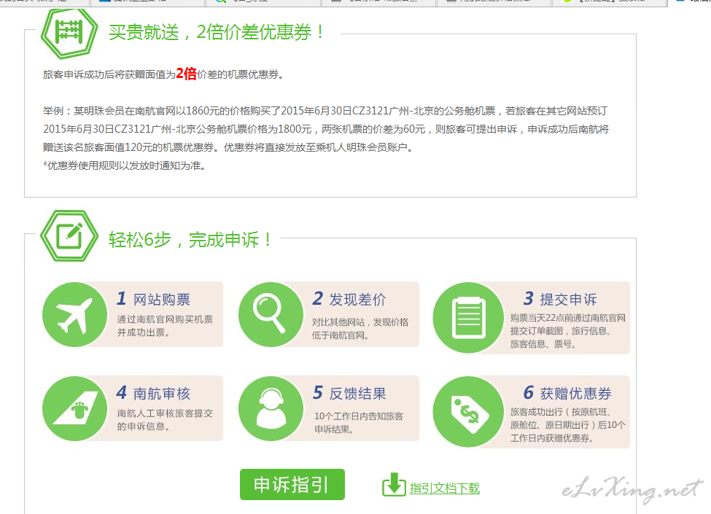This screenshot has height=514, width=711.
Task: Click text 购票当天22点前通过南航官网
Action: point(568,318)
